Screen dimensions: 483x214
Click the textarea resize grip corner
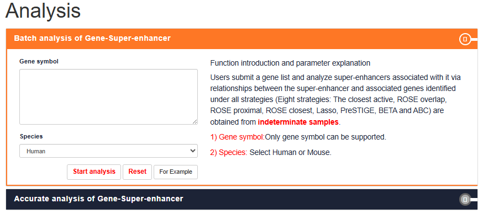pyautogui.click(x=195, y=122)
